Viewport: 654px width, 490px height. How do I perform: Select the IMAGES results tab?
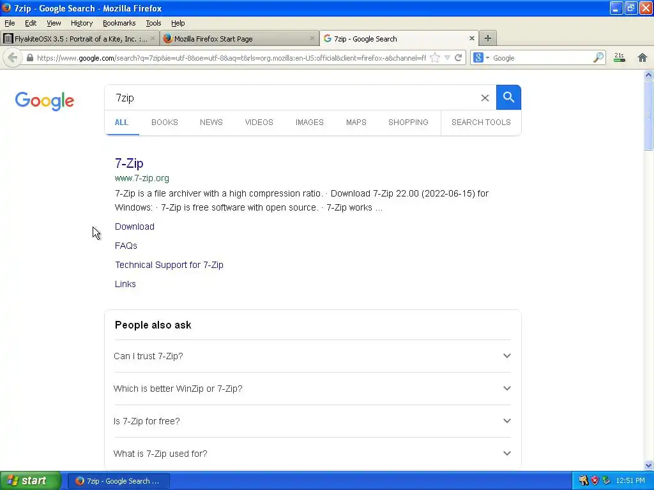click(310, 122)
